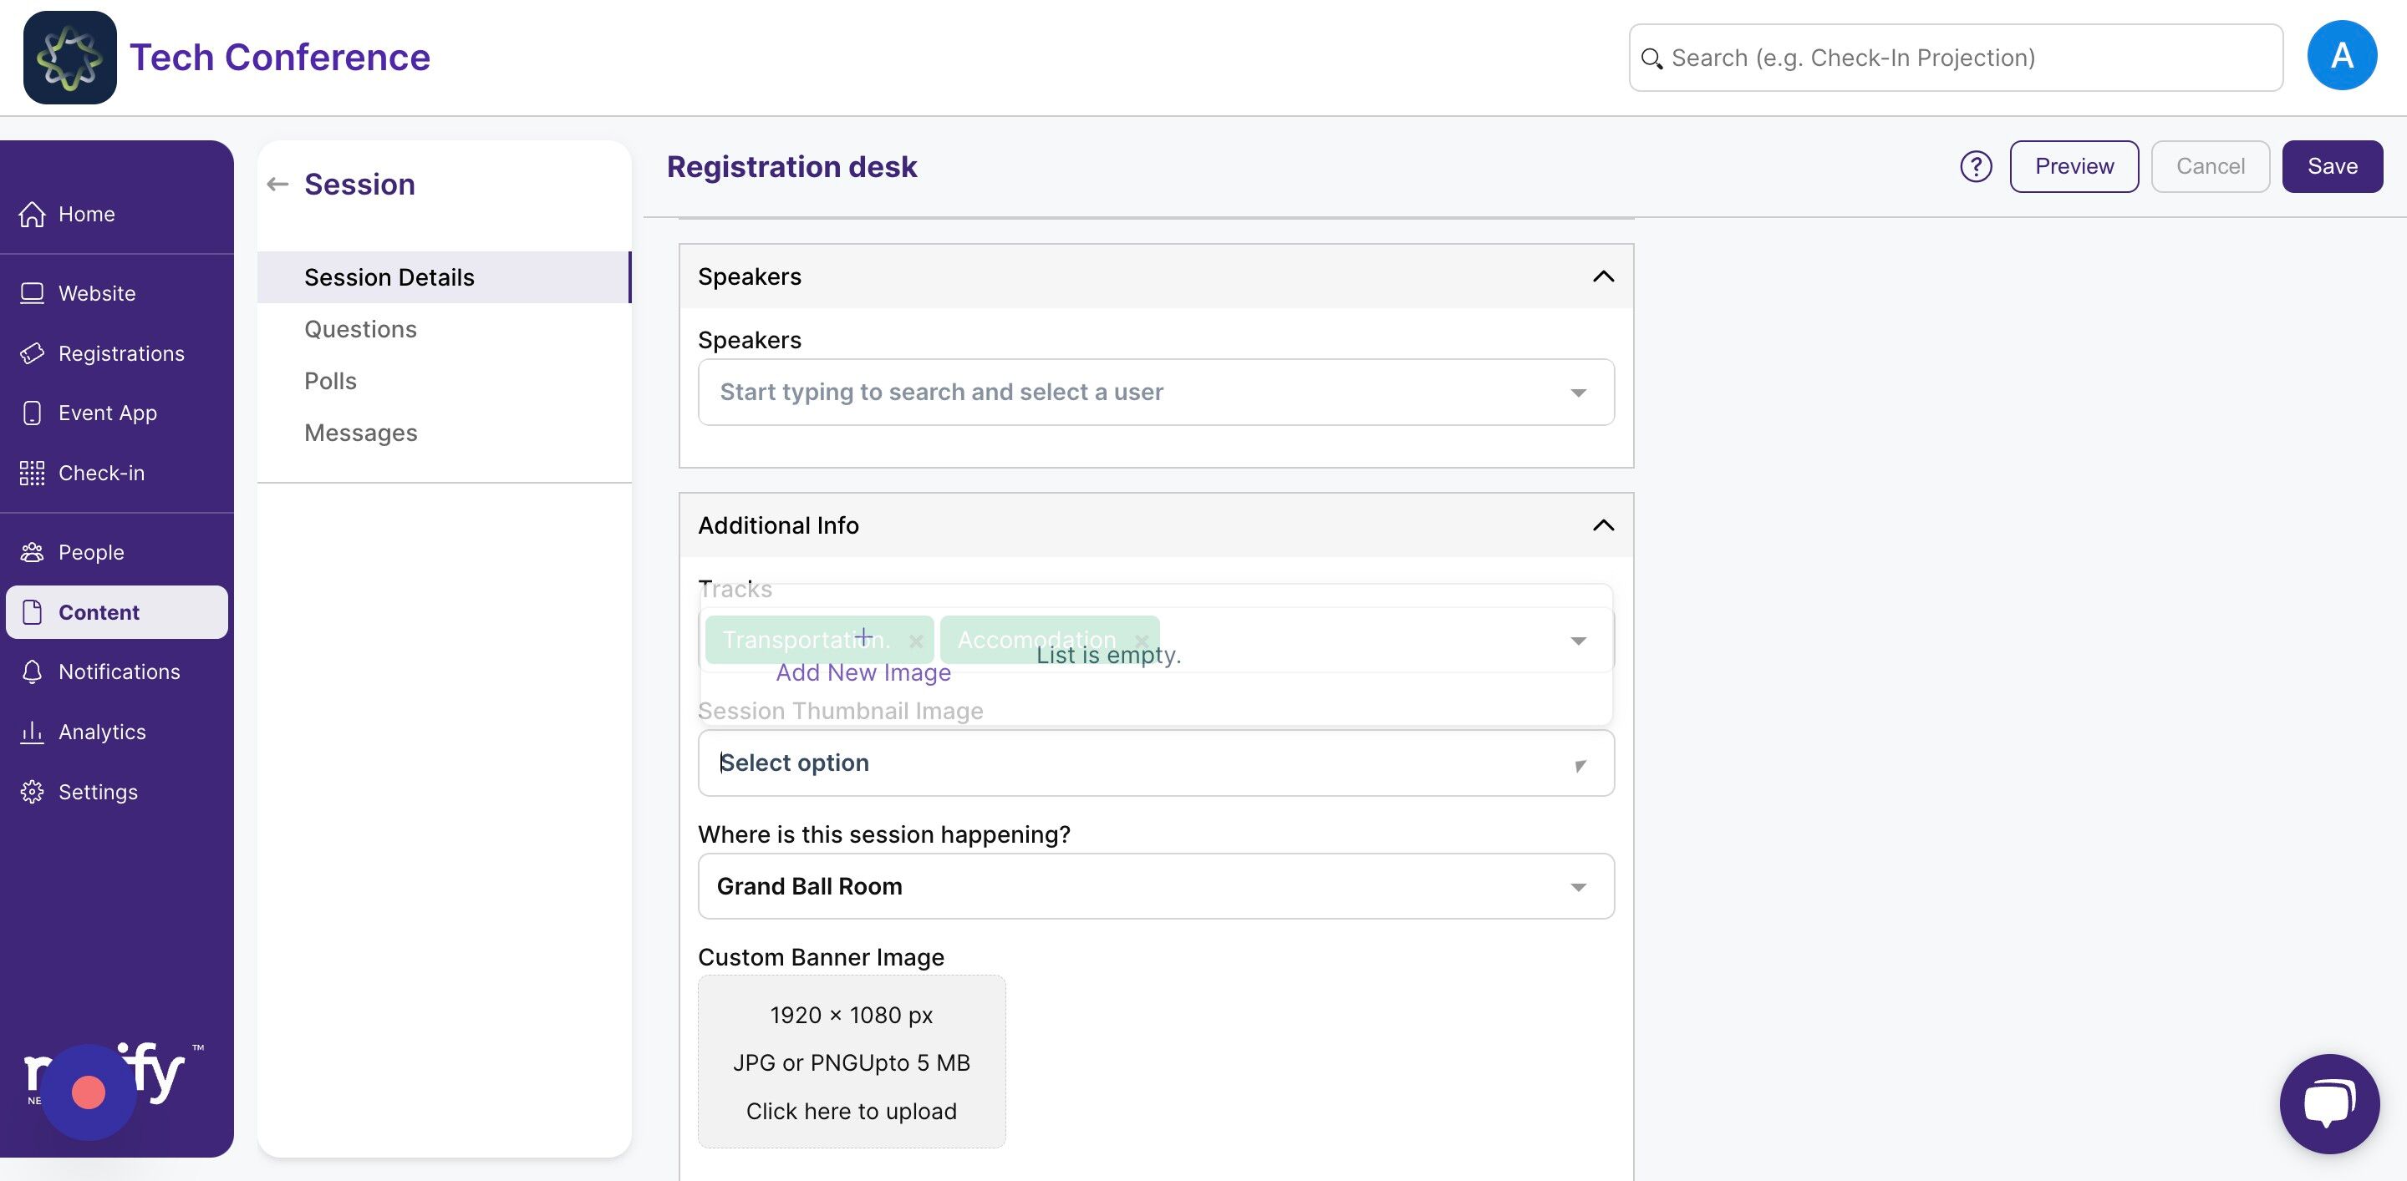Open the Speakers user dropdown
The width and height of the screenshot is (2407, 1181).
tap(1155, 392)
